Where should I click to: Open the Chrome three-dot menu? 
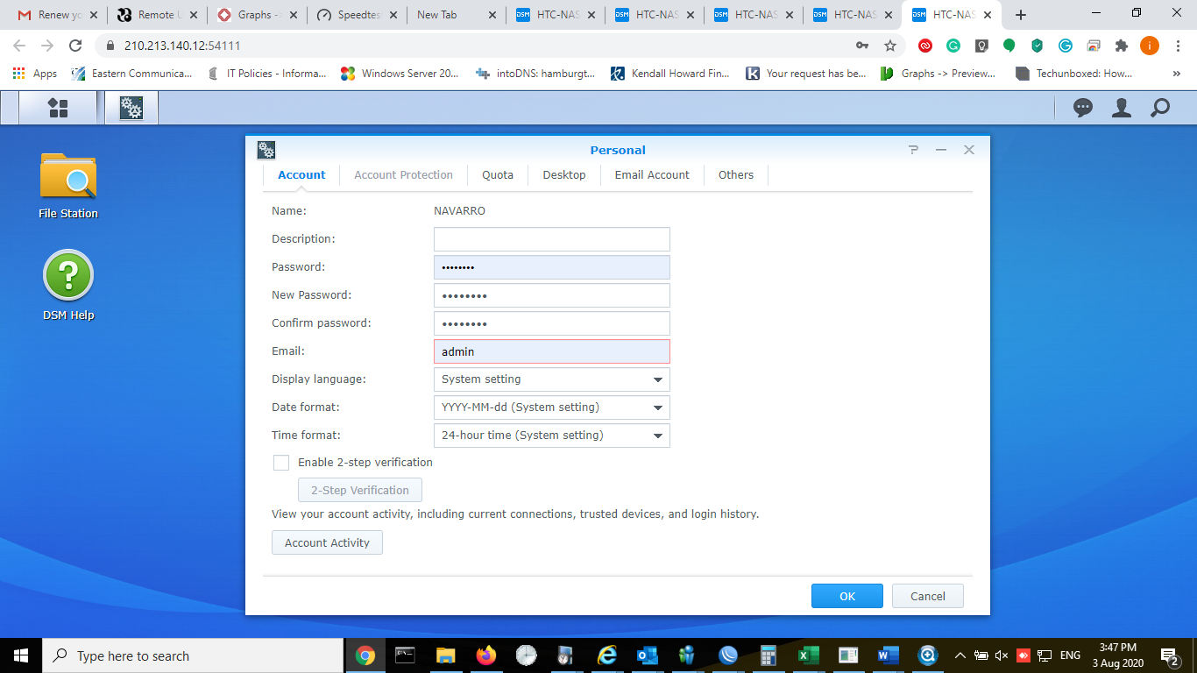pos(1178,46)
